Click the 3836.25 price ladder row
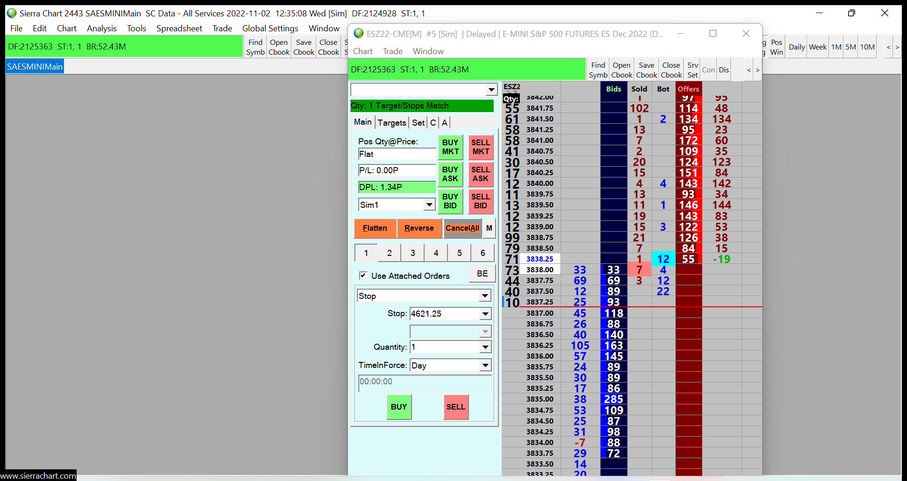Viewport: 907px width, 481px height. pyautogui.click(x=539, y=346)
